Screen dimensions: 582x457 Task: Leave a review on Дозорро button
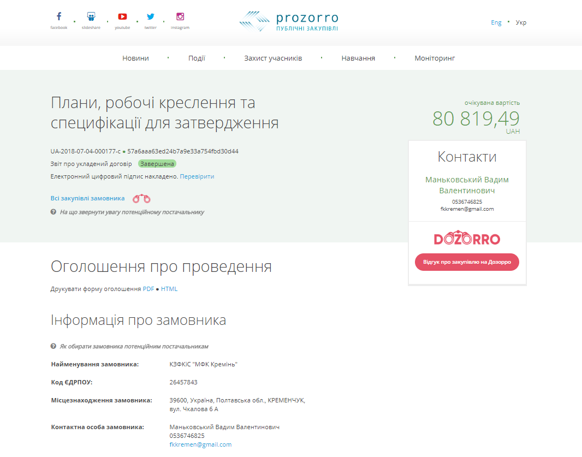tap(467, 262)
